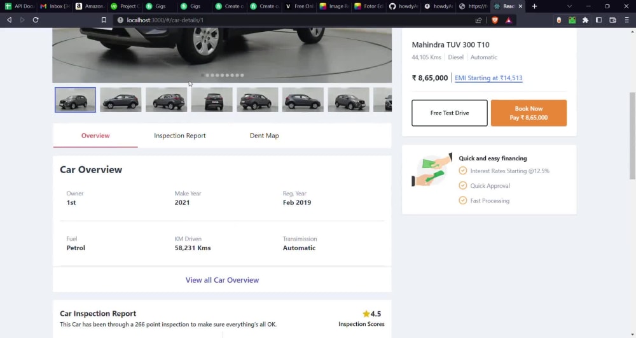Open the browser hamburger menu
The width and height of the screenshot is (636, 338).
[x=626, y=20]
